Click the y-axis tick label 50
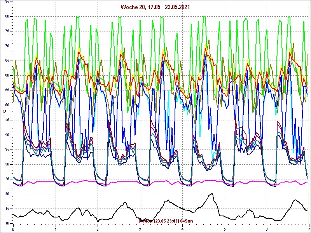This screenshot has height=233, width=311. [x=7, y=105]
